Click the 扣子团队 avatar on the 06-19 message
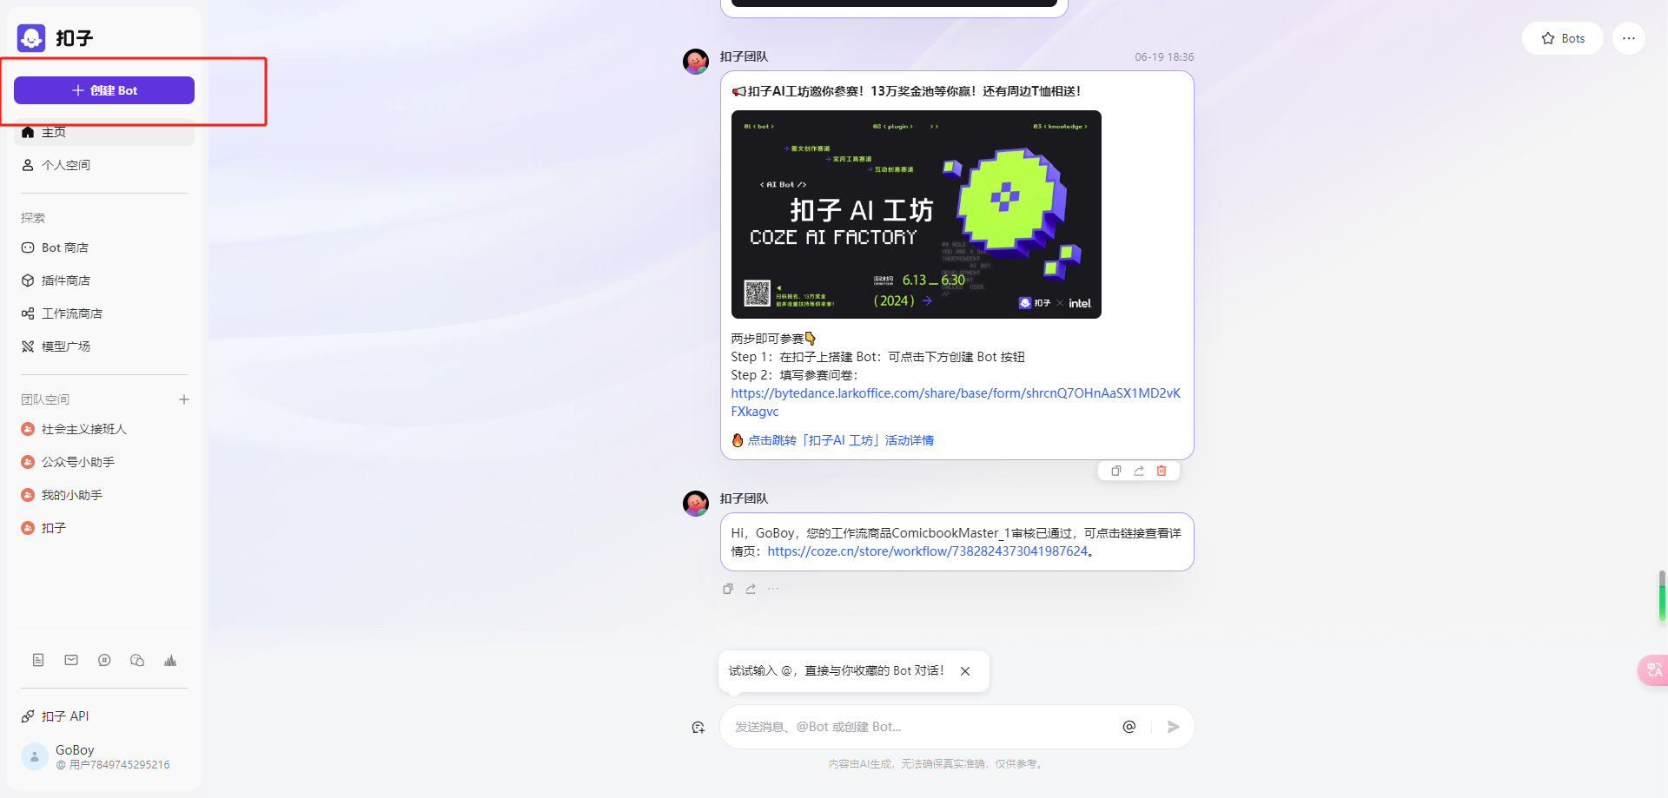 [x=696, y=62]
